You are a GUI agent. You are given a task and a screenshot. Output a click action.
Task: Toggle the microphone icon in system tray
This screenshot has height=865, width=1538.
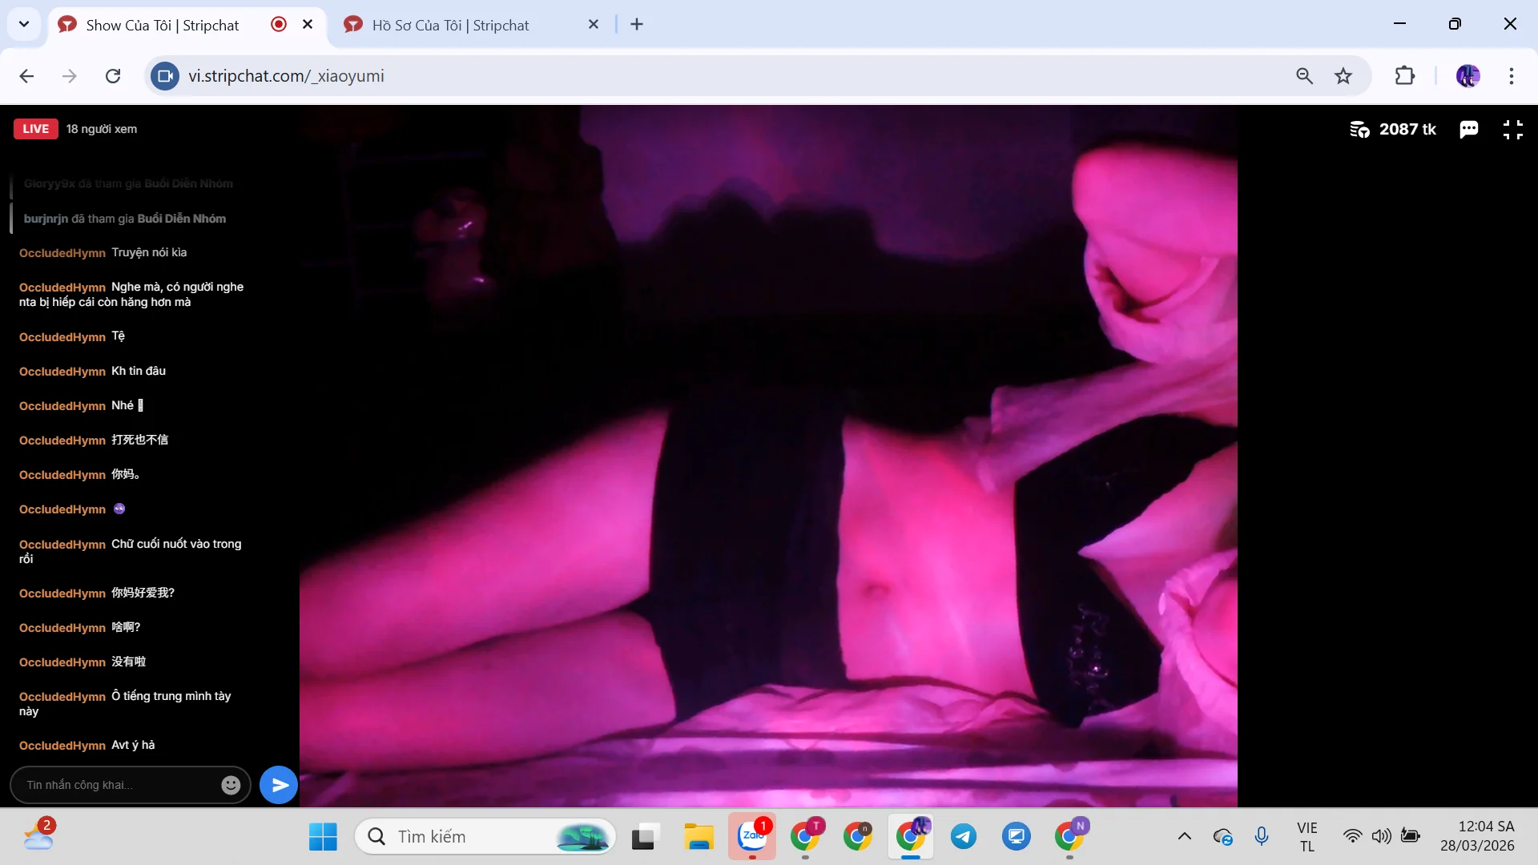pos(1262,836)
